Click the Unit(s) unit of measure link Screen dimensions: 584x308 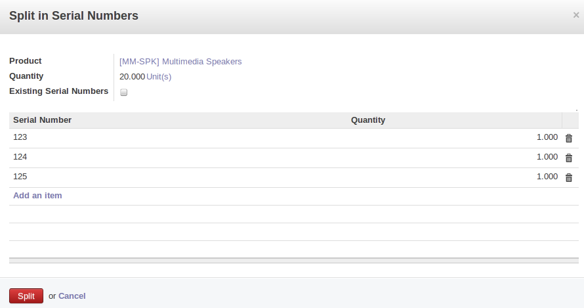point(159,77)
